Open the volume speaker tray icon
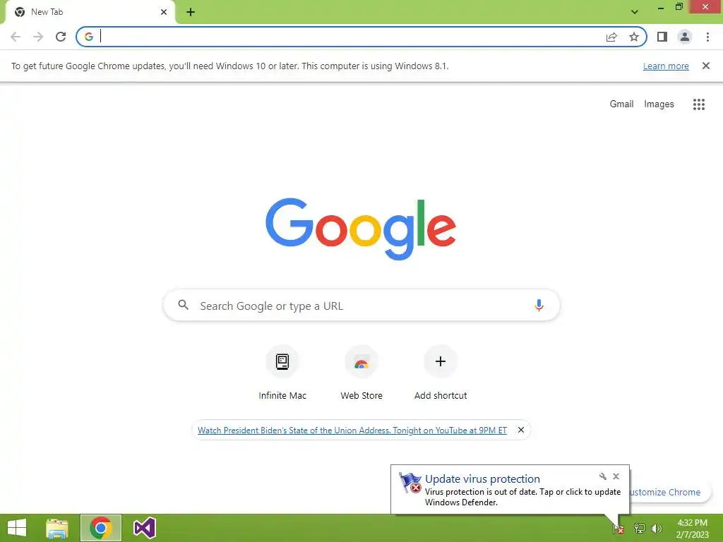The height and width of the screenshot is (542, 723). click(x=656, y=529)
